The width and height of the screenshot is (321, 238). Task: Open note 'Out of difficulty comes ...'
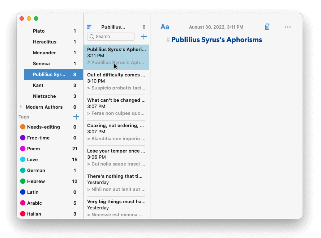click(x=116, y=83)
